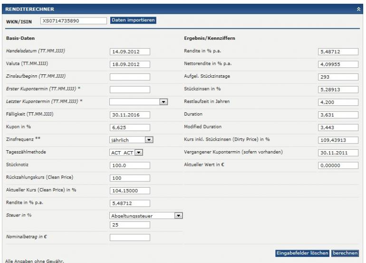The image size is (366, 263).
Task: Click the Aktueller Kurs (Clean Price) field
Action: (x=129, y=191)
